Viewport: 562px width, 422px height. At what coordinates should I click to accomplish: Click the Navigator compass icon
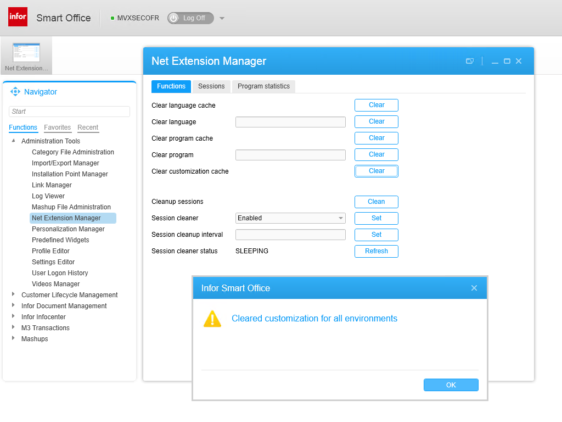15,92
